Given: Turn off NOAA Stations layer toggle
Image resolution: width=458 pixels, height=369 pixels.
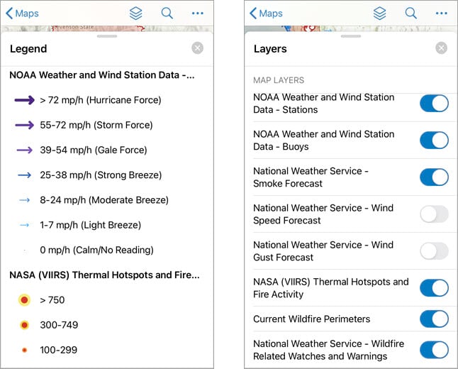Looking at the screenshot, I should [x=434, y=104].
